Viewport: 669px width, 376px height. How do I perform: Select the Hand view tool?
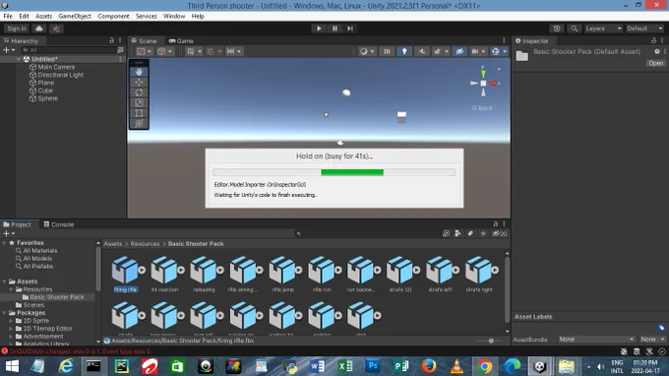pyautogui.click(x=139, y=72)
